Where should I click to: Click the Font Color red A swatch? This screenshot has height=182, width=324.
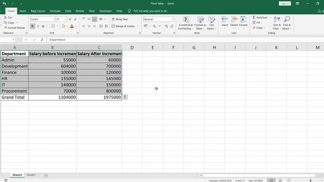coord(72,26)
